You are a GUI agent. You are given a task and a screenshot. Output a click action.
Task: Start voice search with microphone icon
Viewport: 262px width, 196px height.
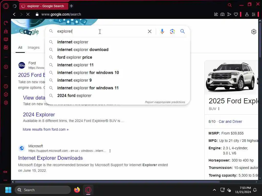click(162, 31)
